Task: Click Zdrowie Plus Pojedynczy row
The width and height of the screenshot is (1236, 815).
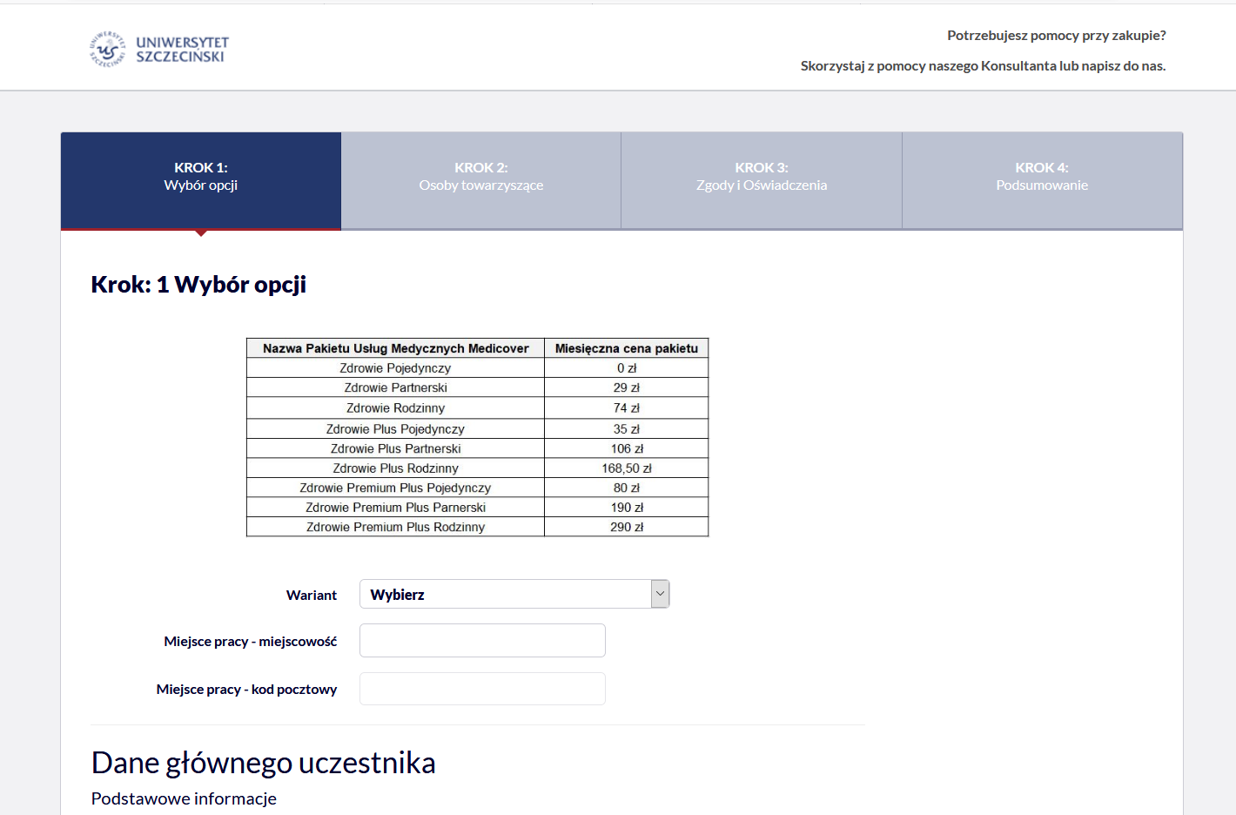Action: pos(395,428)
